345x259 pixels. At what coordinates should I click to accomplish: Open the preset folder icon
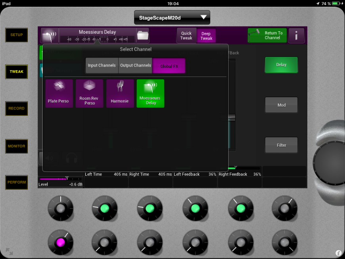tap(142, 36)
